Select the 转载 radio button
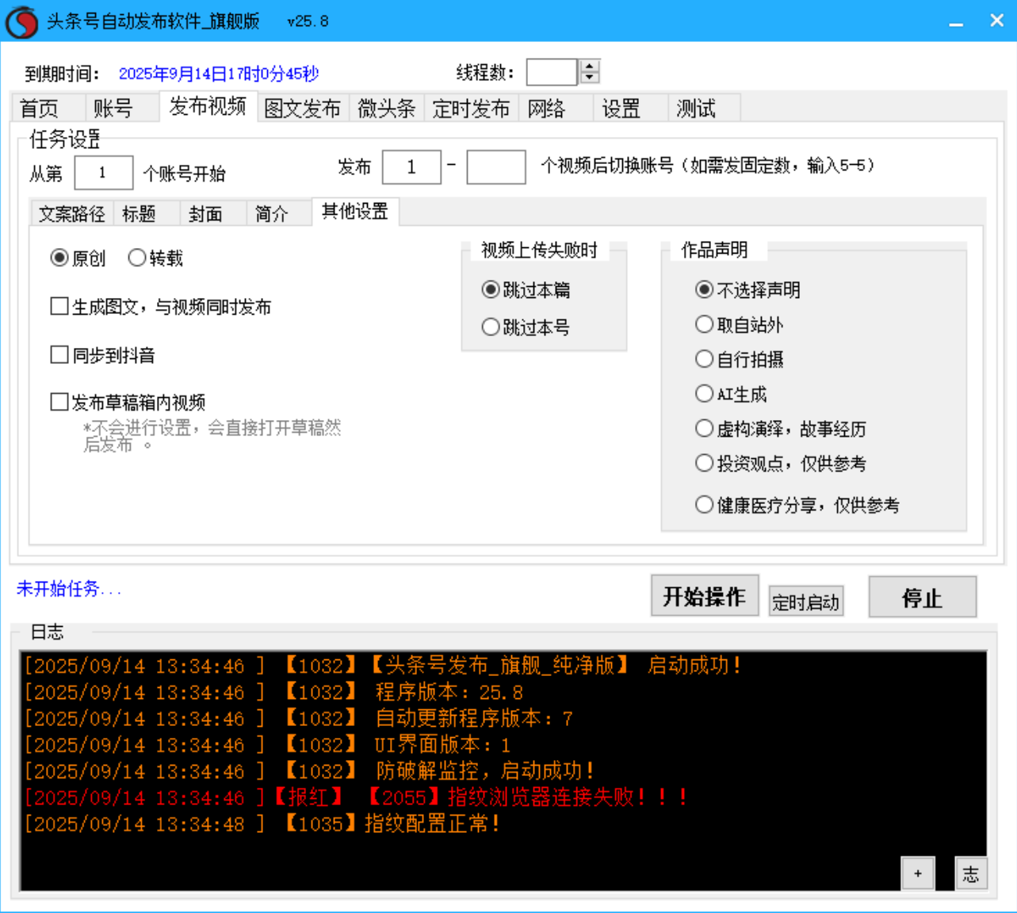 [x=137, y=257]
